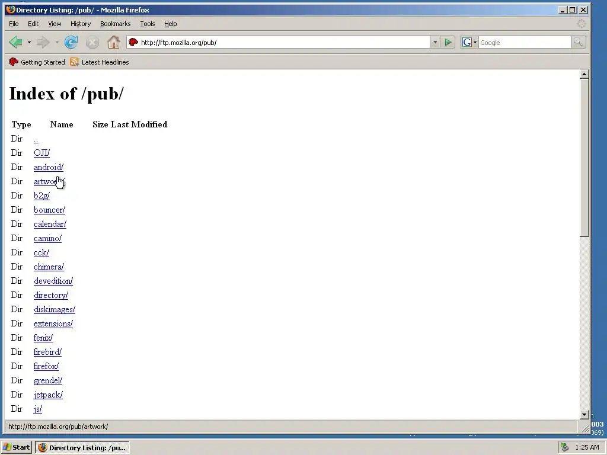Click the scrollbar up arrow

point(584,74)
